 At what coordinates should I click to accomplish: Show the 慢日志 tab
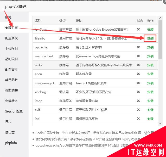10,132
